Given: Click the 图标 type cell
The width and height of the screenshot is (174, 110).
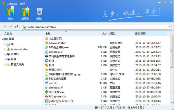Looking at the screenshot, I should click(112, 83).
